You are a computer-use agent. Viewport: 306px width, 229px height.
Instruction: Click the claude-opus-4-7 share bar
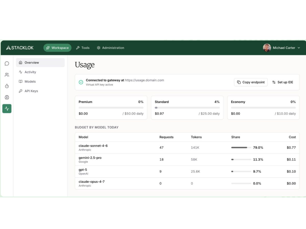(x=241, y=183)
